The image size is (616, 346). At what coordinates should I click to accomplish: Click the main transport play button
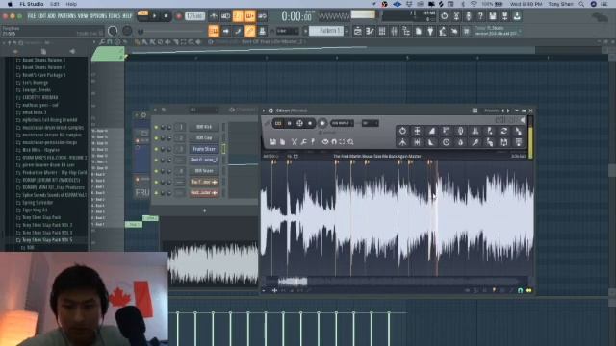[x=154, y=16]
